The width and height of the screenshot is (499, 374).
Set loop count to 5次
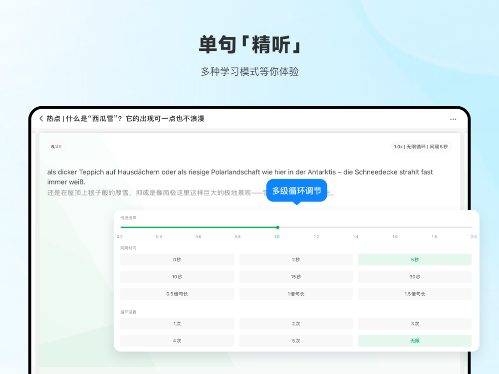tap(296, 341)
